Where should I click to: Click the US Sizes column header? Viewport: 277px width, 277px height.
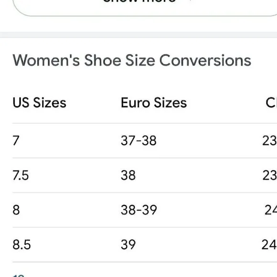click(39, 103)
